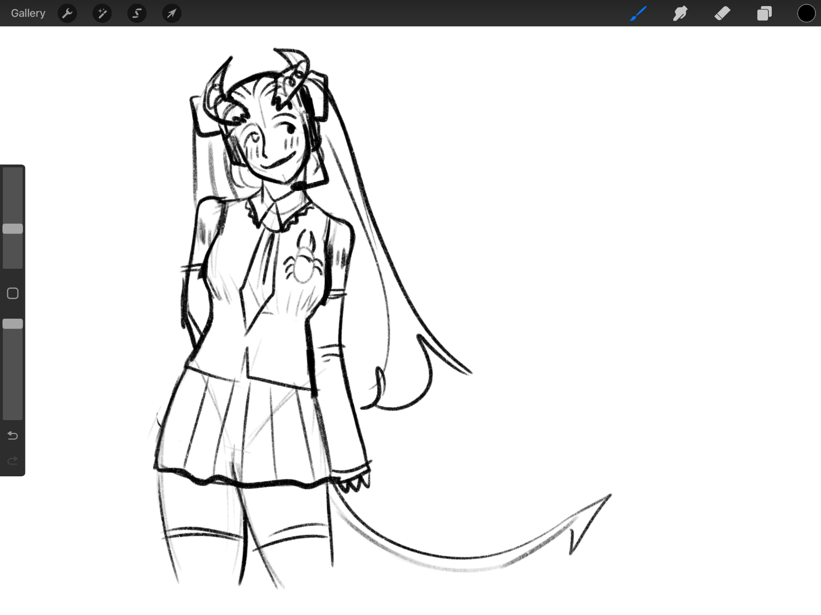Tap the square modify button in sidebar
Screen dimensions: 821x615
(13, 293)
